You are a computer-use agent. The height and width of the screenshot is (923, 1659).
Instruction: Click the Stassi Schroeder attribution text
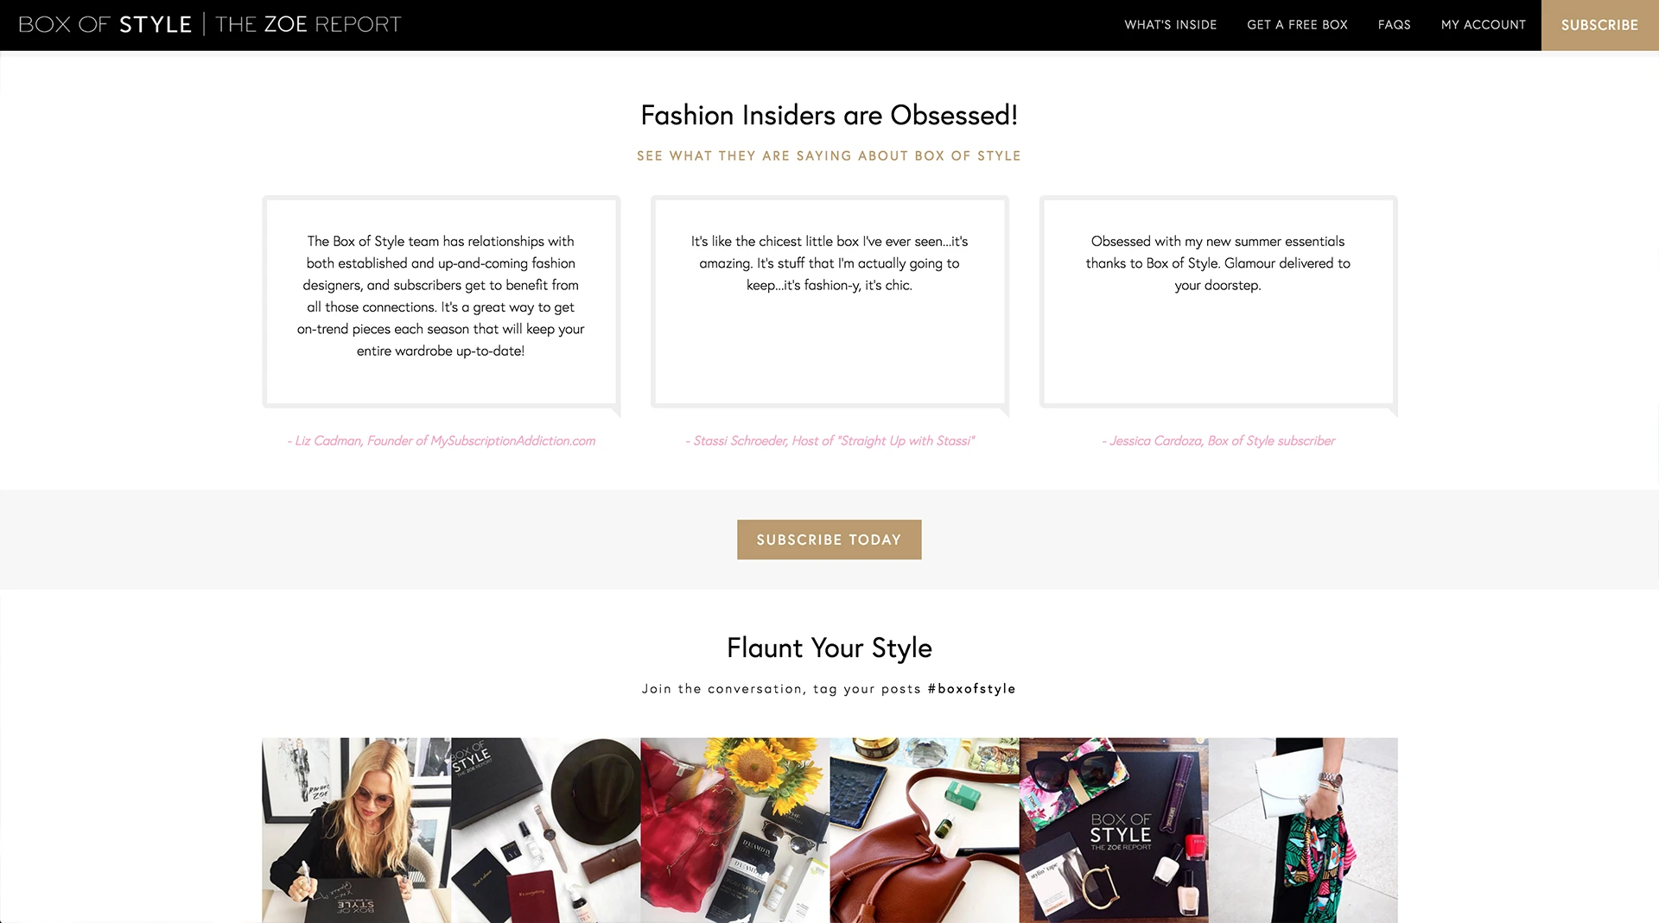pyautogui.click(x=829, y=440)
